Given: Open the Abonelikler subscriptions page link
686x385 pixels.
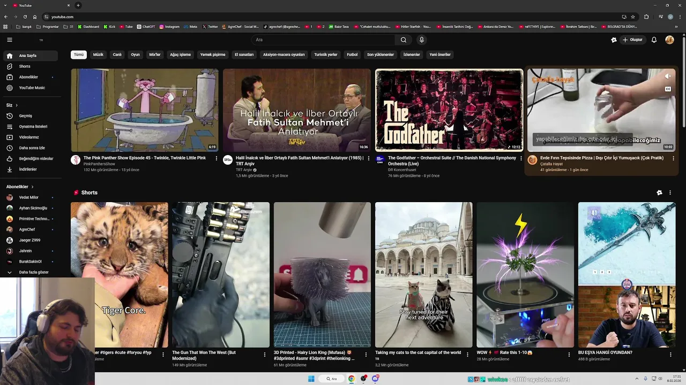Looking at the screenshot, I should pos(30,77).
